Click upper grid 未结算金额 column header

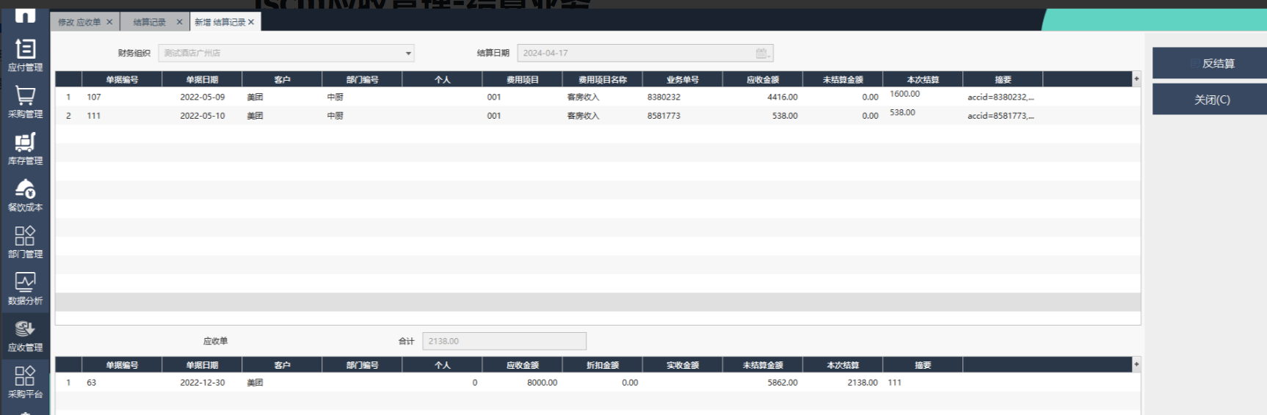point(843,79)
